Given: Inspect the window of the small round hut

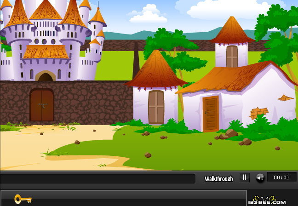Looking at the screenshot, I should tap(156, 107).
